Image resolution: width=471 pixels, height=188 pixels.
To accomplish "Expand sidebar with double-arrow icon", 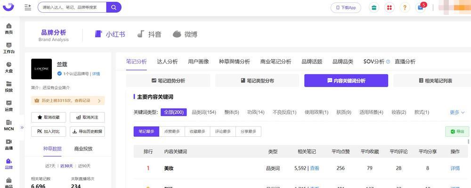I will tap(22, 127).
